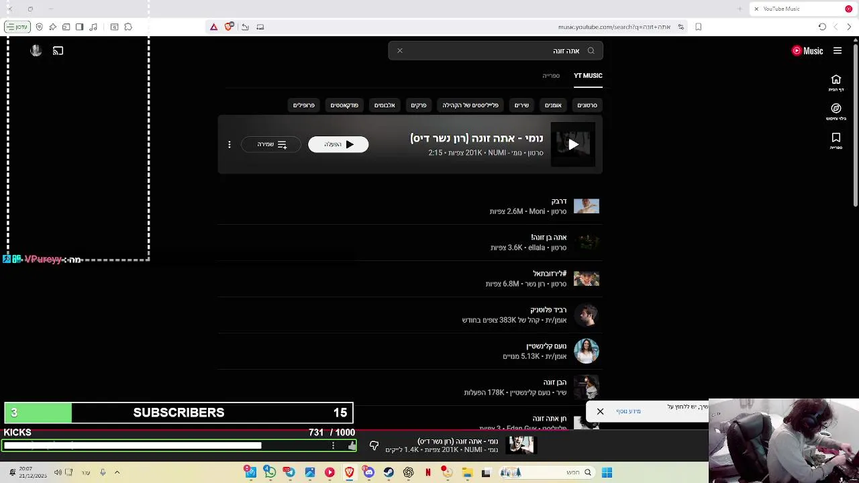Screen dimensions: 859x483
Task: Open top result title נומי - אתה זונה
Action: (476, 138)
